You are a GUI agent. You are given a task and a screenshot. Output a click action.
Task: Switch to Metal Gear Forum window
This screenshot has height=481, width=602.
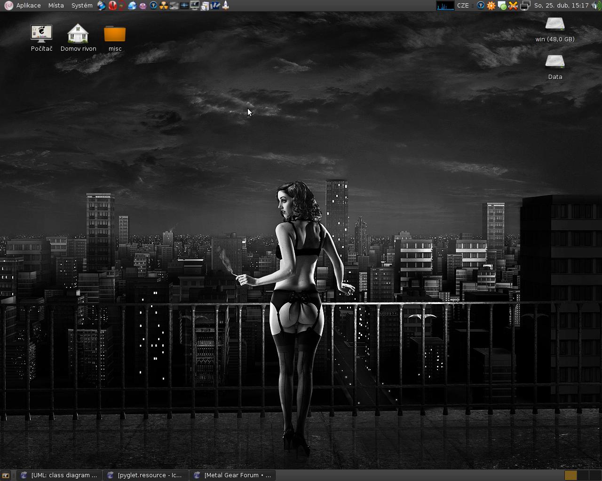233,475
